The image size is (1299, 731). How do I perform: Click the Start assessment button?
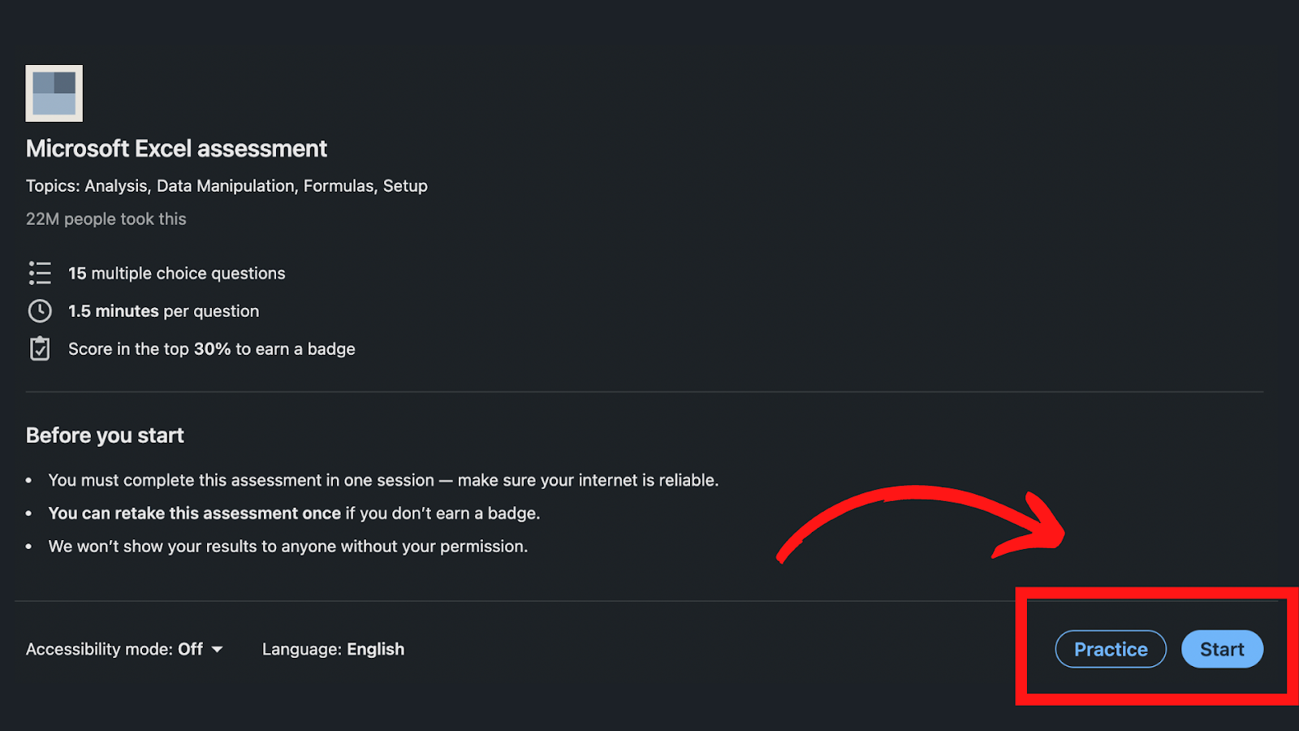pos(1222,649)
